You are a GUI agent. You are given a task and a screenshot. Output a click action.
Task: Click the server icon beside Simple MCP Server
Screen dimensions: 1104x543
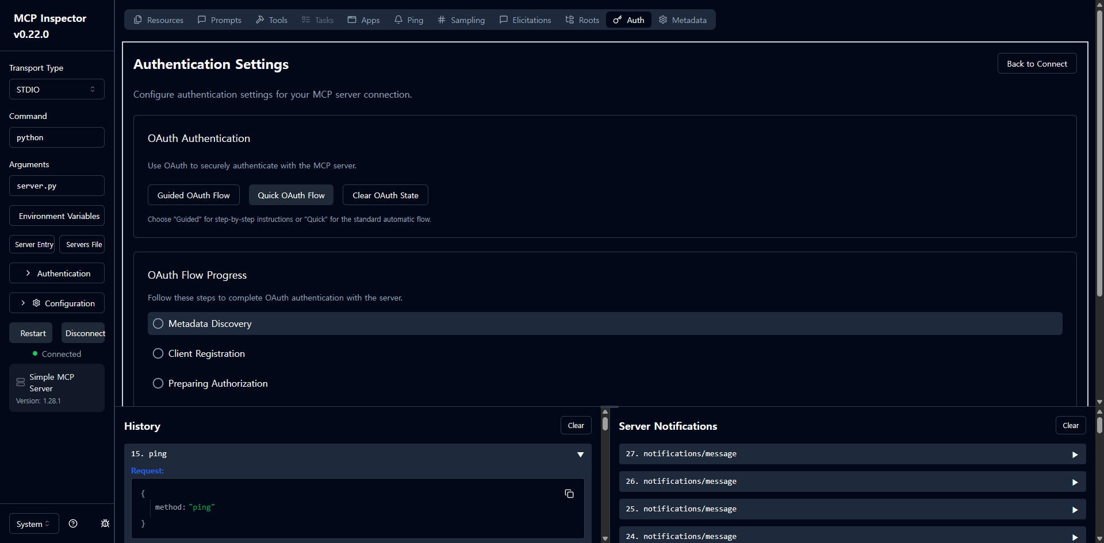click(x=21, y=382)
